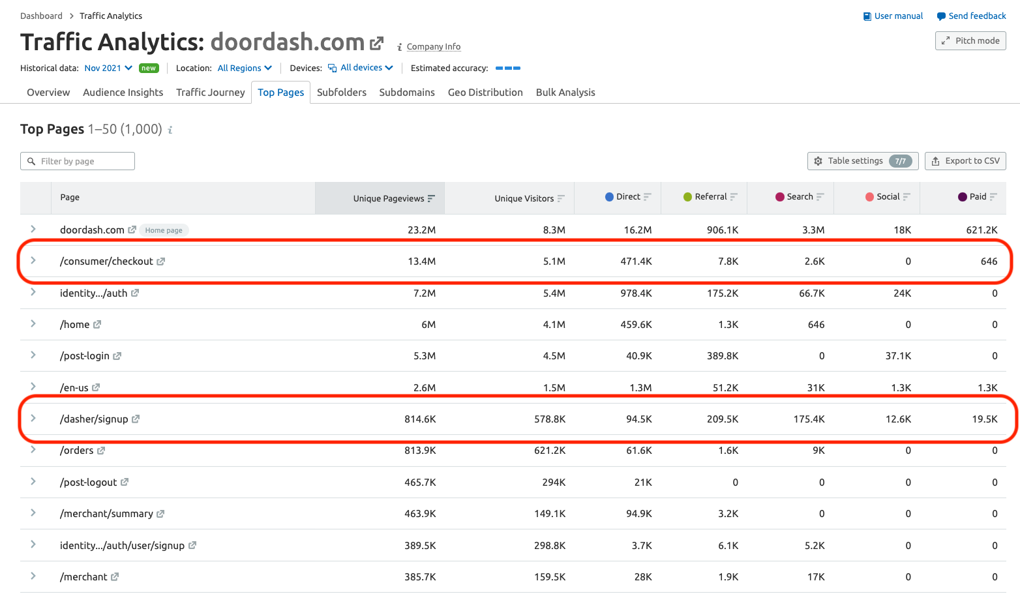
Task: Click the Estimated accuracy indicator bars
Action: 508,68
